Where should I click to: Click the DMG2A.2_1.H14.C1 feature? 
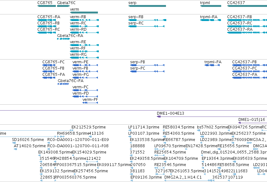(x=188, y=180)
